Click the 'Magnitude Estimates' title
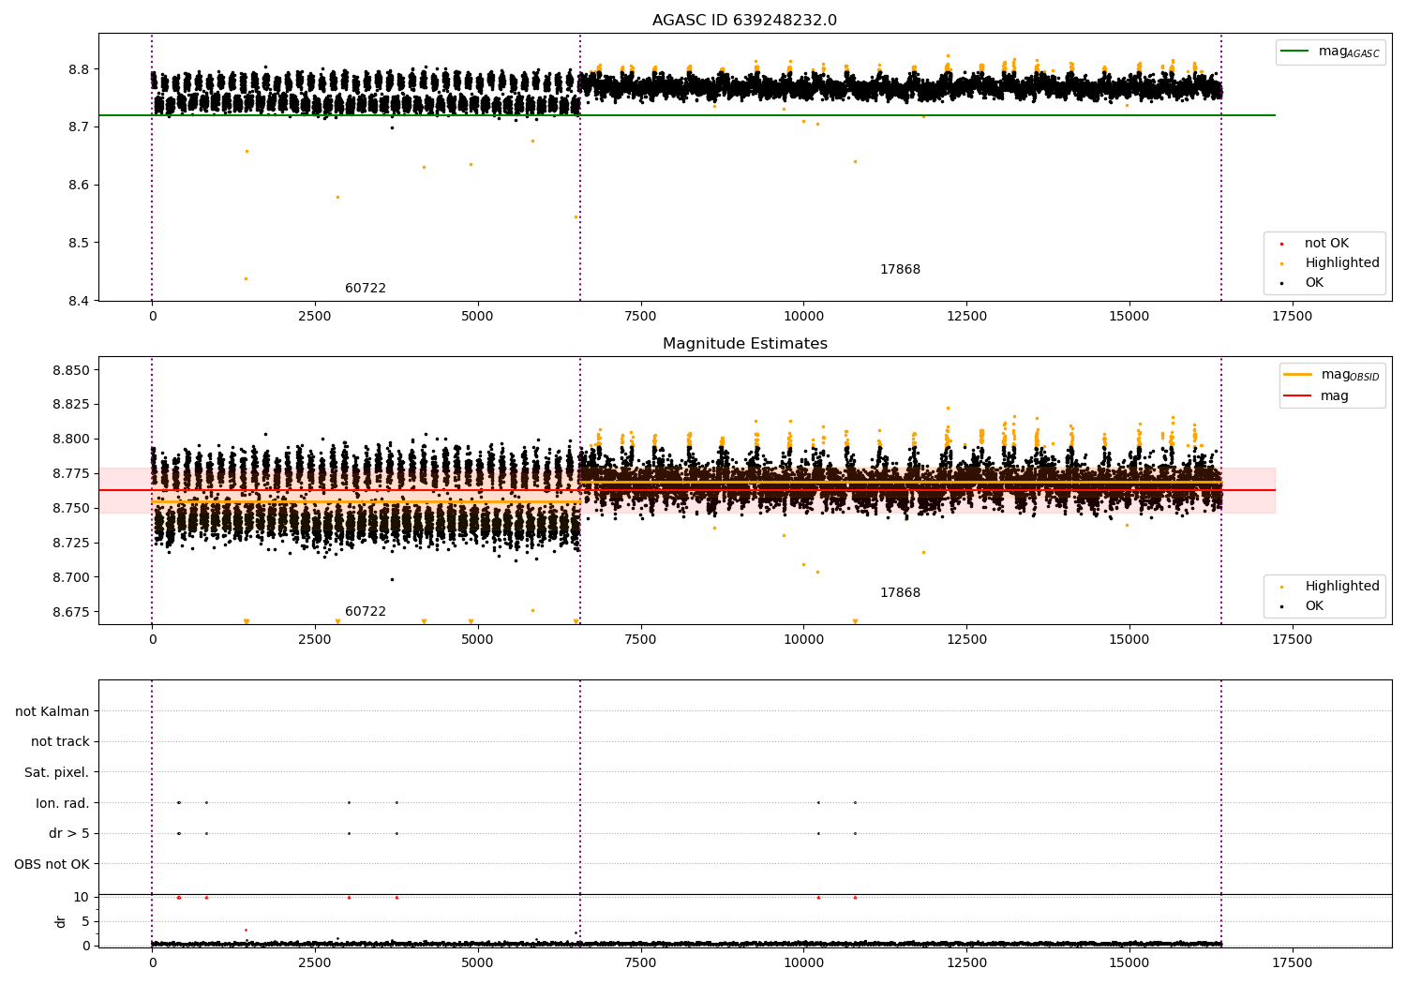 pos(745,344)
